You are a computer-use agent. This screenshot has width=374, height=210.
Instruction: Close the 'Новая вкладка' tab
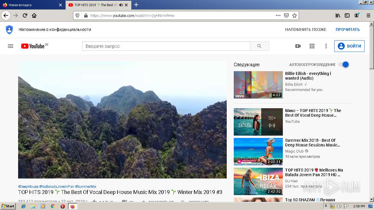point(60,5)
